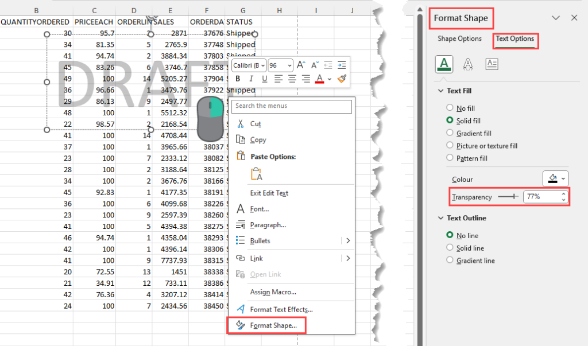Image resolution: width=588 pixels, height=346 pixels.
Task: Select the Solid line radio button
Action: (x=450, y=247)
